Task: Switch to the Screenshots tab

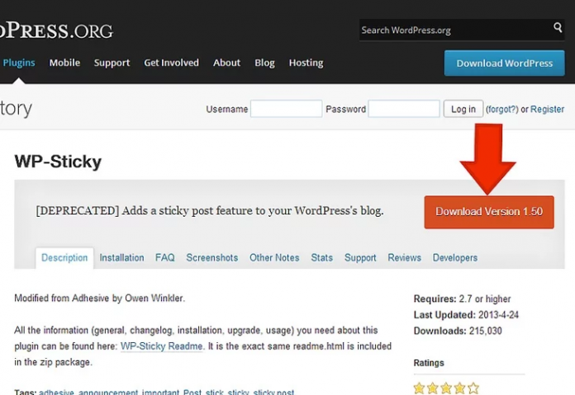Action: click(211, 258)
